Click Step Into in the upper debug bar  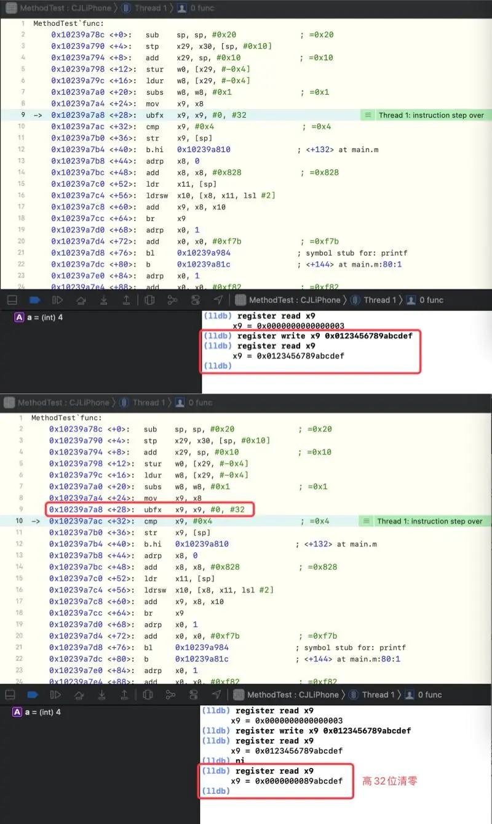coord(104,300)
